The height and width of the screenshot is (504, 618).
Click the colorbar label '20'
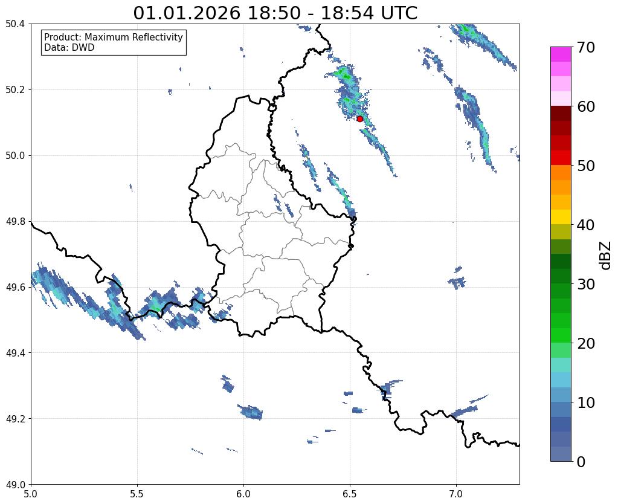[x=585, y=343]
